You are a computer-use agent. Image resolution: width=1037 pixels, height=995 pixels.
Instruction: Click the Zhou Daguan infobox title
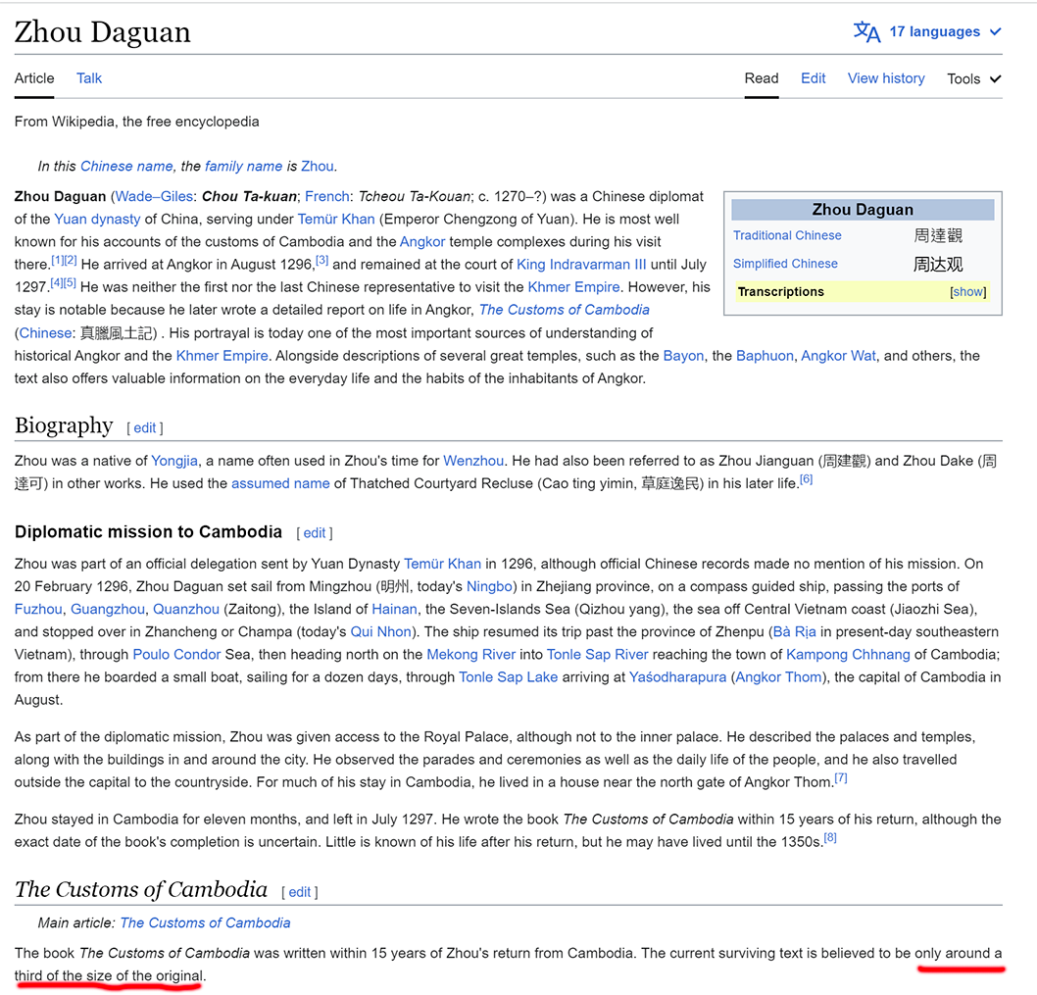click(863, 210)
